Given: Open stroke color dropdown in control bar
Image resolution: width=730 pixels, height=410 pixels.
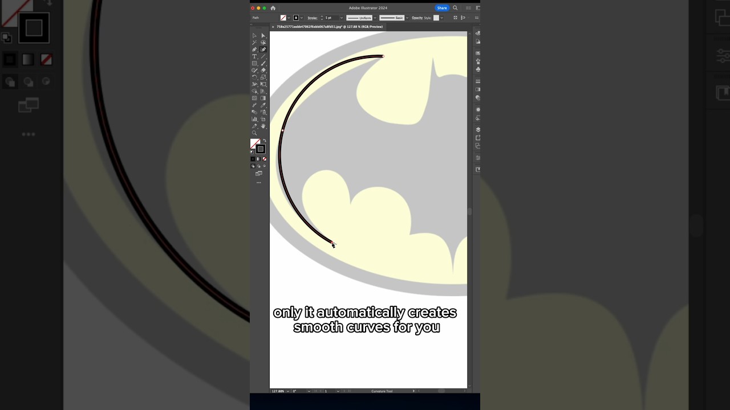Looking at the screenshot, I should coord(302,18).
